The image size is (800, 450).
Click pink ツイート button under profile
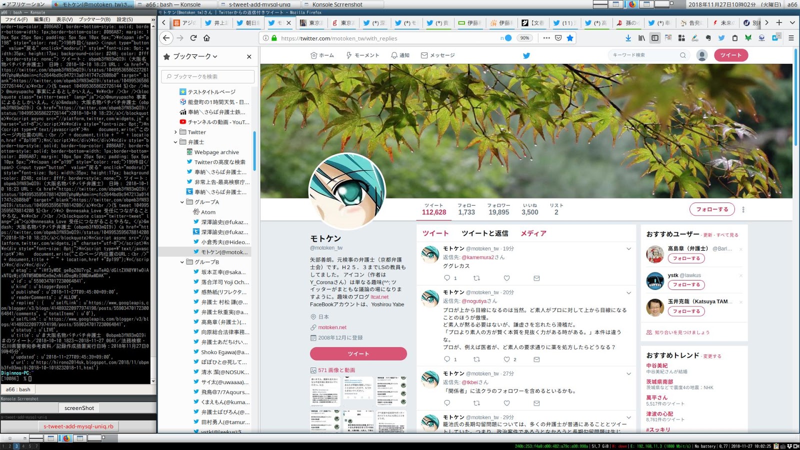click(x=358, y=353)
